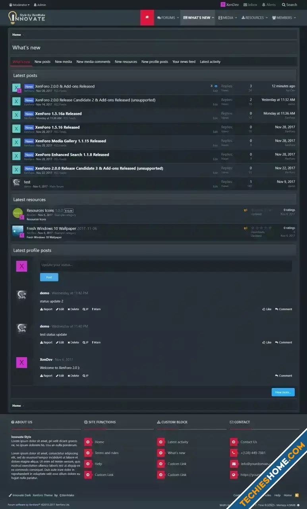This screenshot has height=509, width=307.
Task: Rate Fresh Windows 10 Wallpaper using its stars
Action: click(x=261, y=228)
